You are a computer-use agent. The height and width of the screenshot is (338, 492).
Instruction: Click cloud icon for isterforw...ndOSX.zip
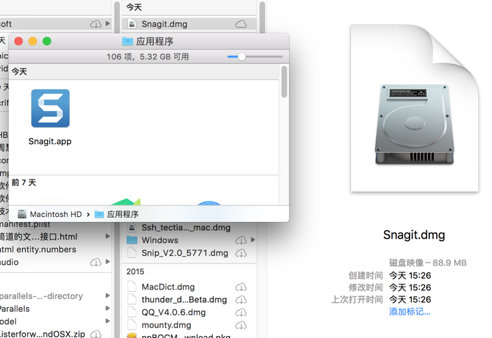(x=96, y=334)
